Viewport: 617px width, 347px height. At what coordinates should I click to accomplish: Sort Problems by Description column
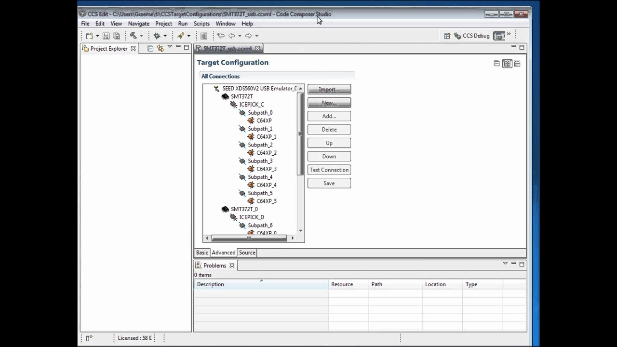click(x=261, y=284)
